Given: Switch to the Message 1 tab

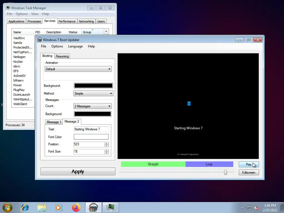Looking at the screenshot, I should [x=54, y=122].
